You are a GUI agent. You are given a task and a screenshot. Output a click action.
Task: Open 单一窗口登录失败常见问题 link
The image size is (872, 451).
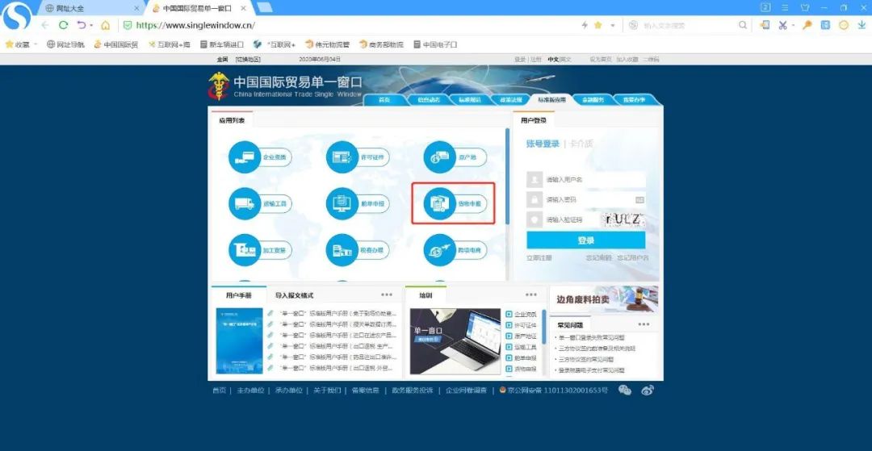pos(592,338)
